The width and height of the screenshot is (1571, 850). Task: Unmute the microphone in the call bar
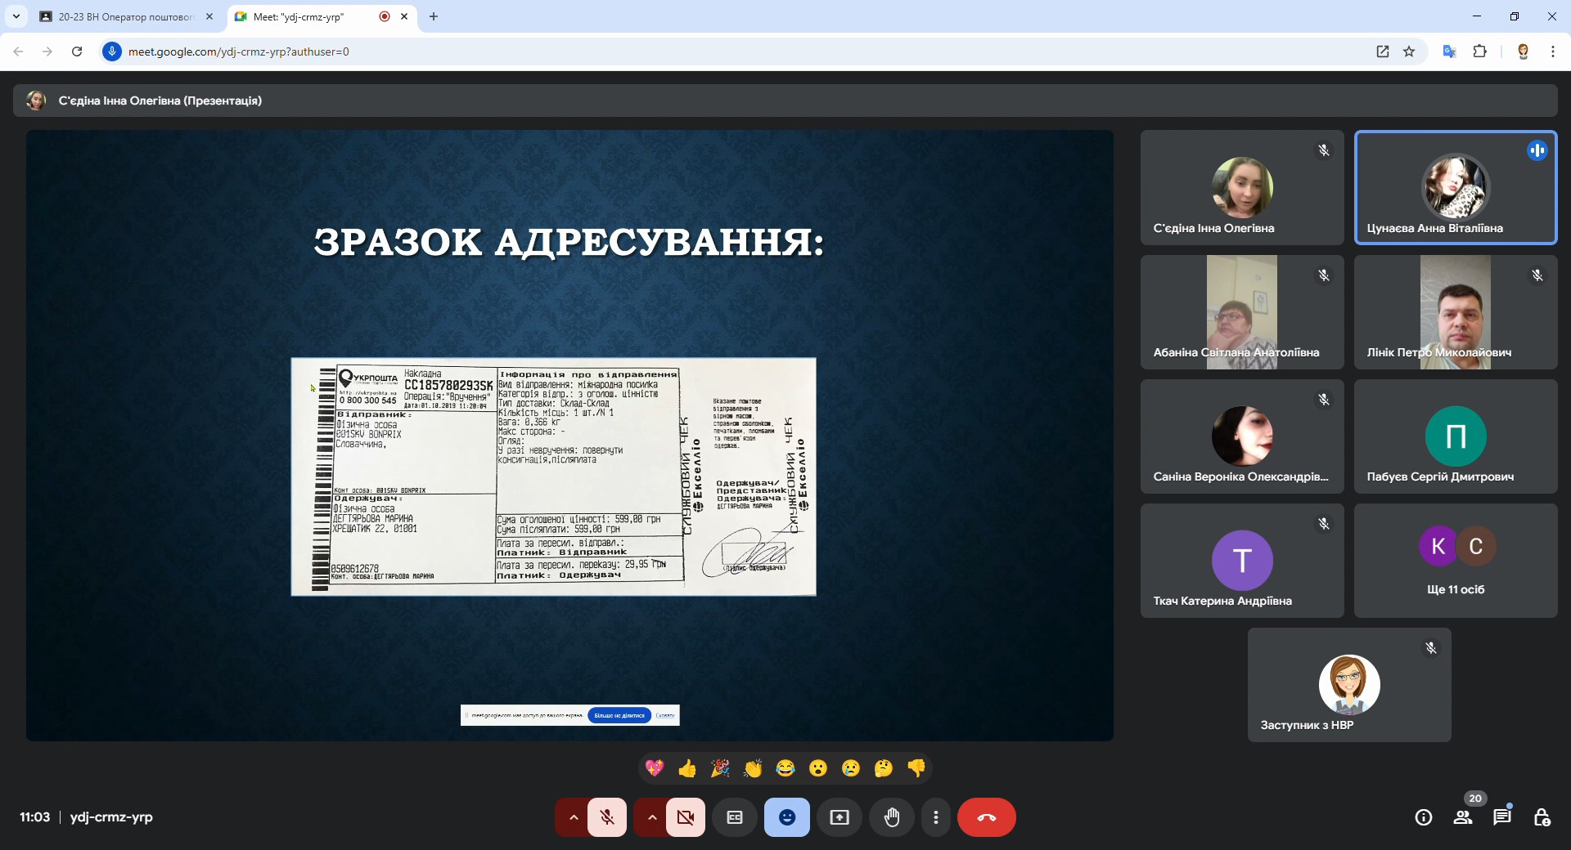coord(607,817)
